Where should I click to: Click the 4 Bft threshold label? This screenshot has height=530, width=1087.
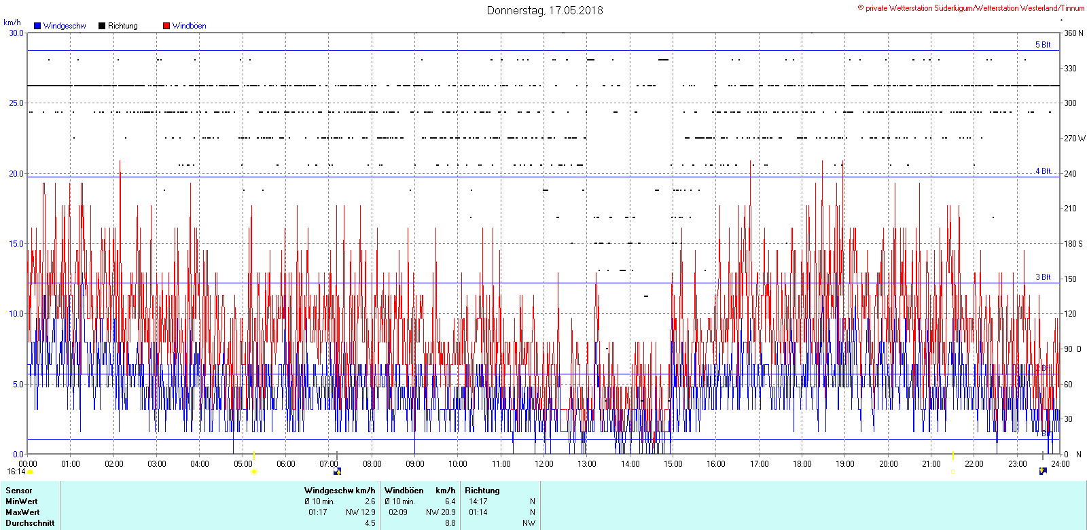click(1043, 171)
